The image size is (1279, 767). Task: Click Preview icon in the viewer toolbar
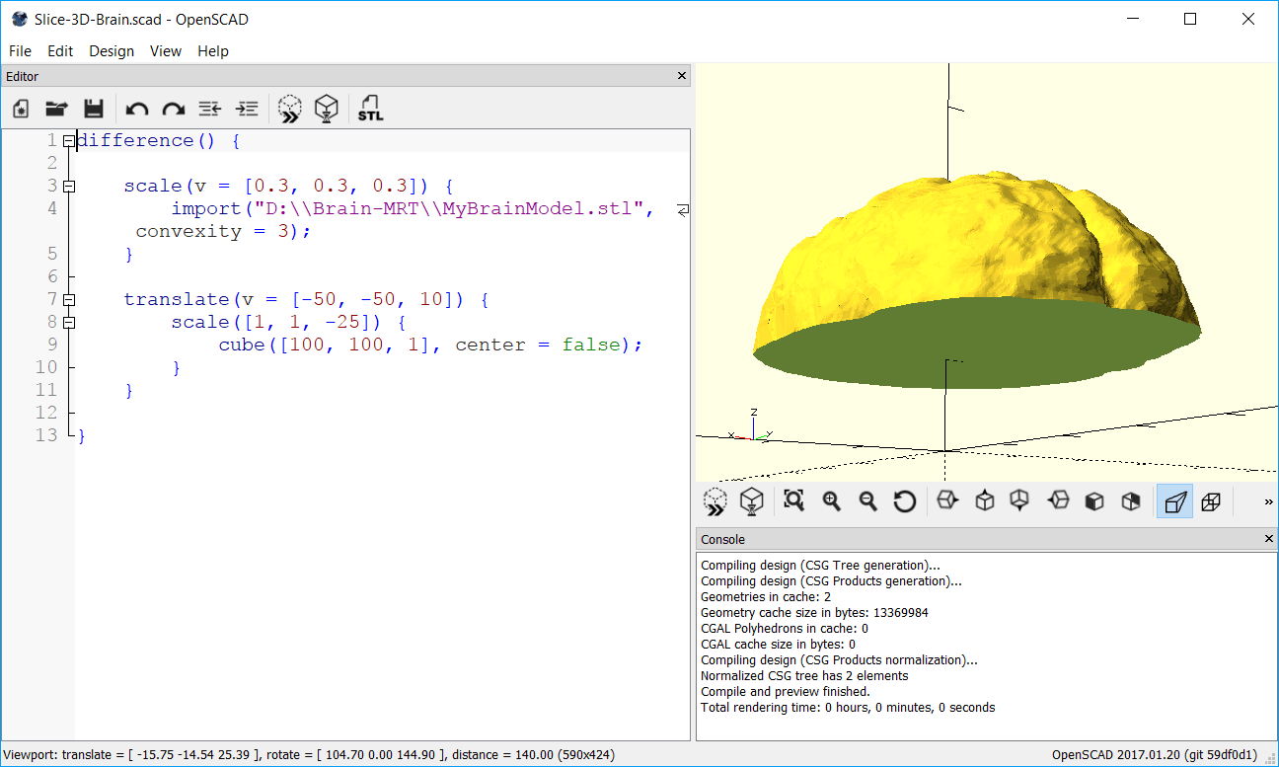[715, 501]
